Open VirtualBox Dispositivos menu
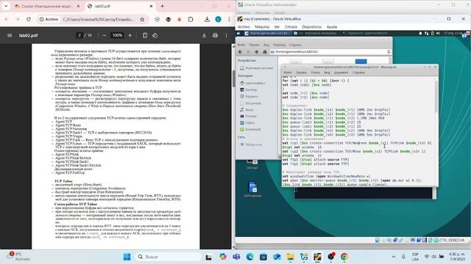 click(312, 26)
